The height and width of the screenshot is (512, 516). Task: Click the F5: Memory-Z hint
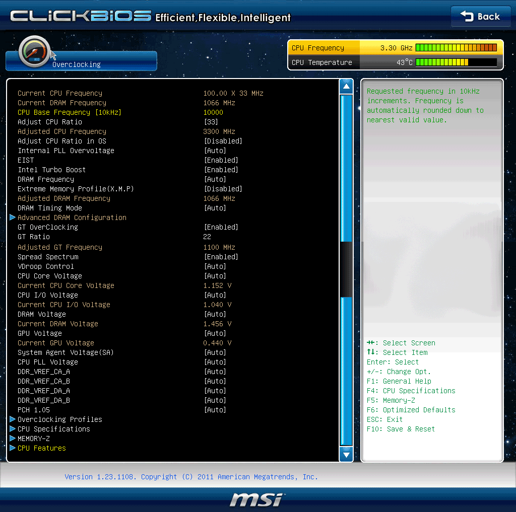(x=391, y=400)
